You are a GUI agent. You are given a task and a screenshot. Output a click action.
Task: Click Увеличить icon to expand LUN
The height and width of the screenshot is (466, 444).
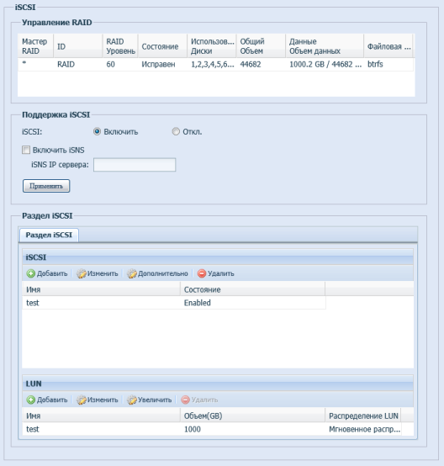132,400
